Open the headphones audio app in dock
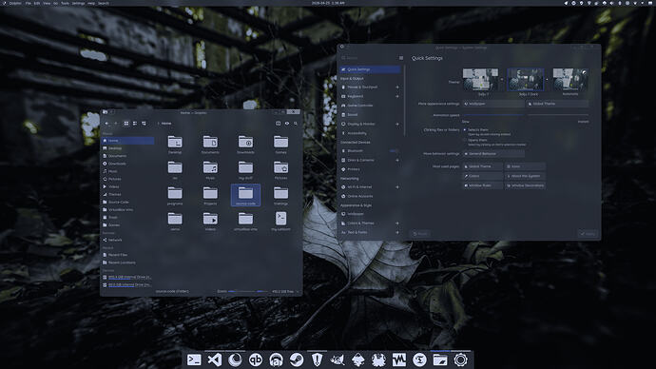Screen dimensions: 656x369 (x=276, y=359)
